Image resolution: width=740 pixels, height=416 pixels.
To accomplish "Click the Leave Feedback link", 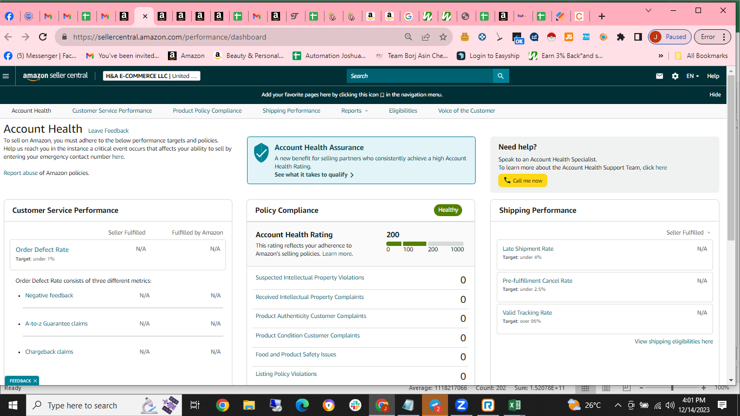I will click(x=108, y=131).
